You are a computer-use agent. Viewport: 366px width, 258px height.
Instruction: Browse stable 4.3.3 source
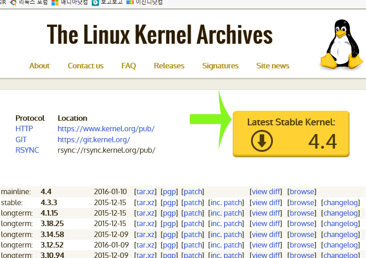point(302,202)
